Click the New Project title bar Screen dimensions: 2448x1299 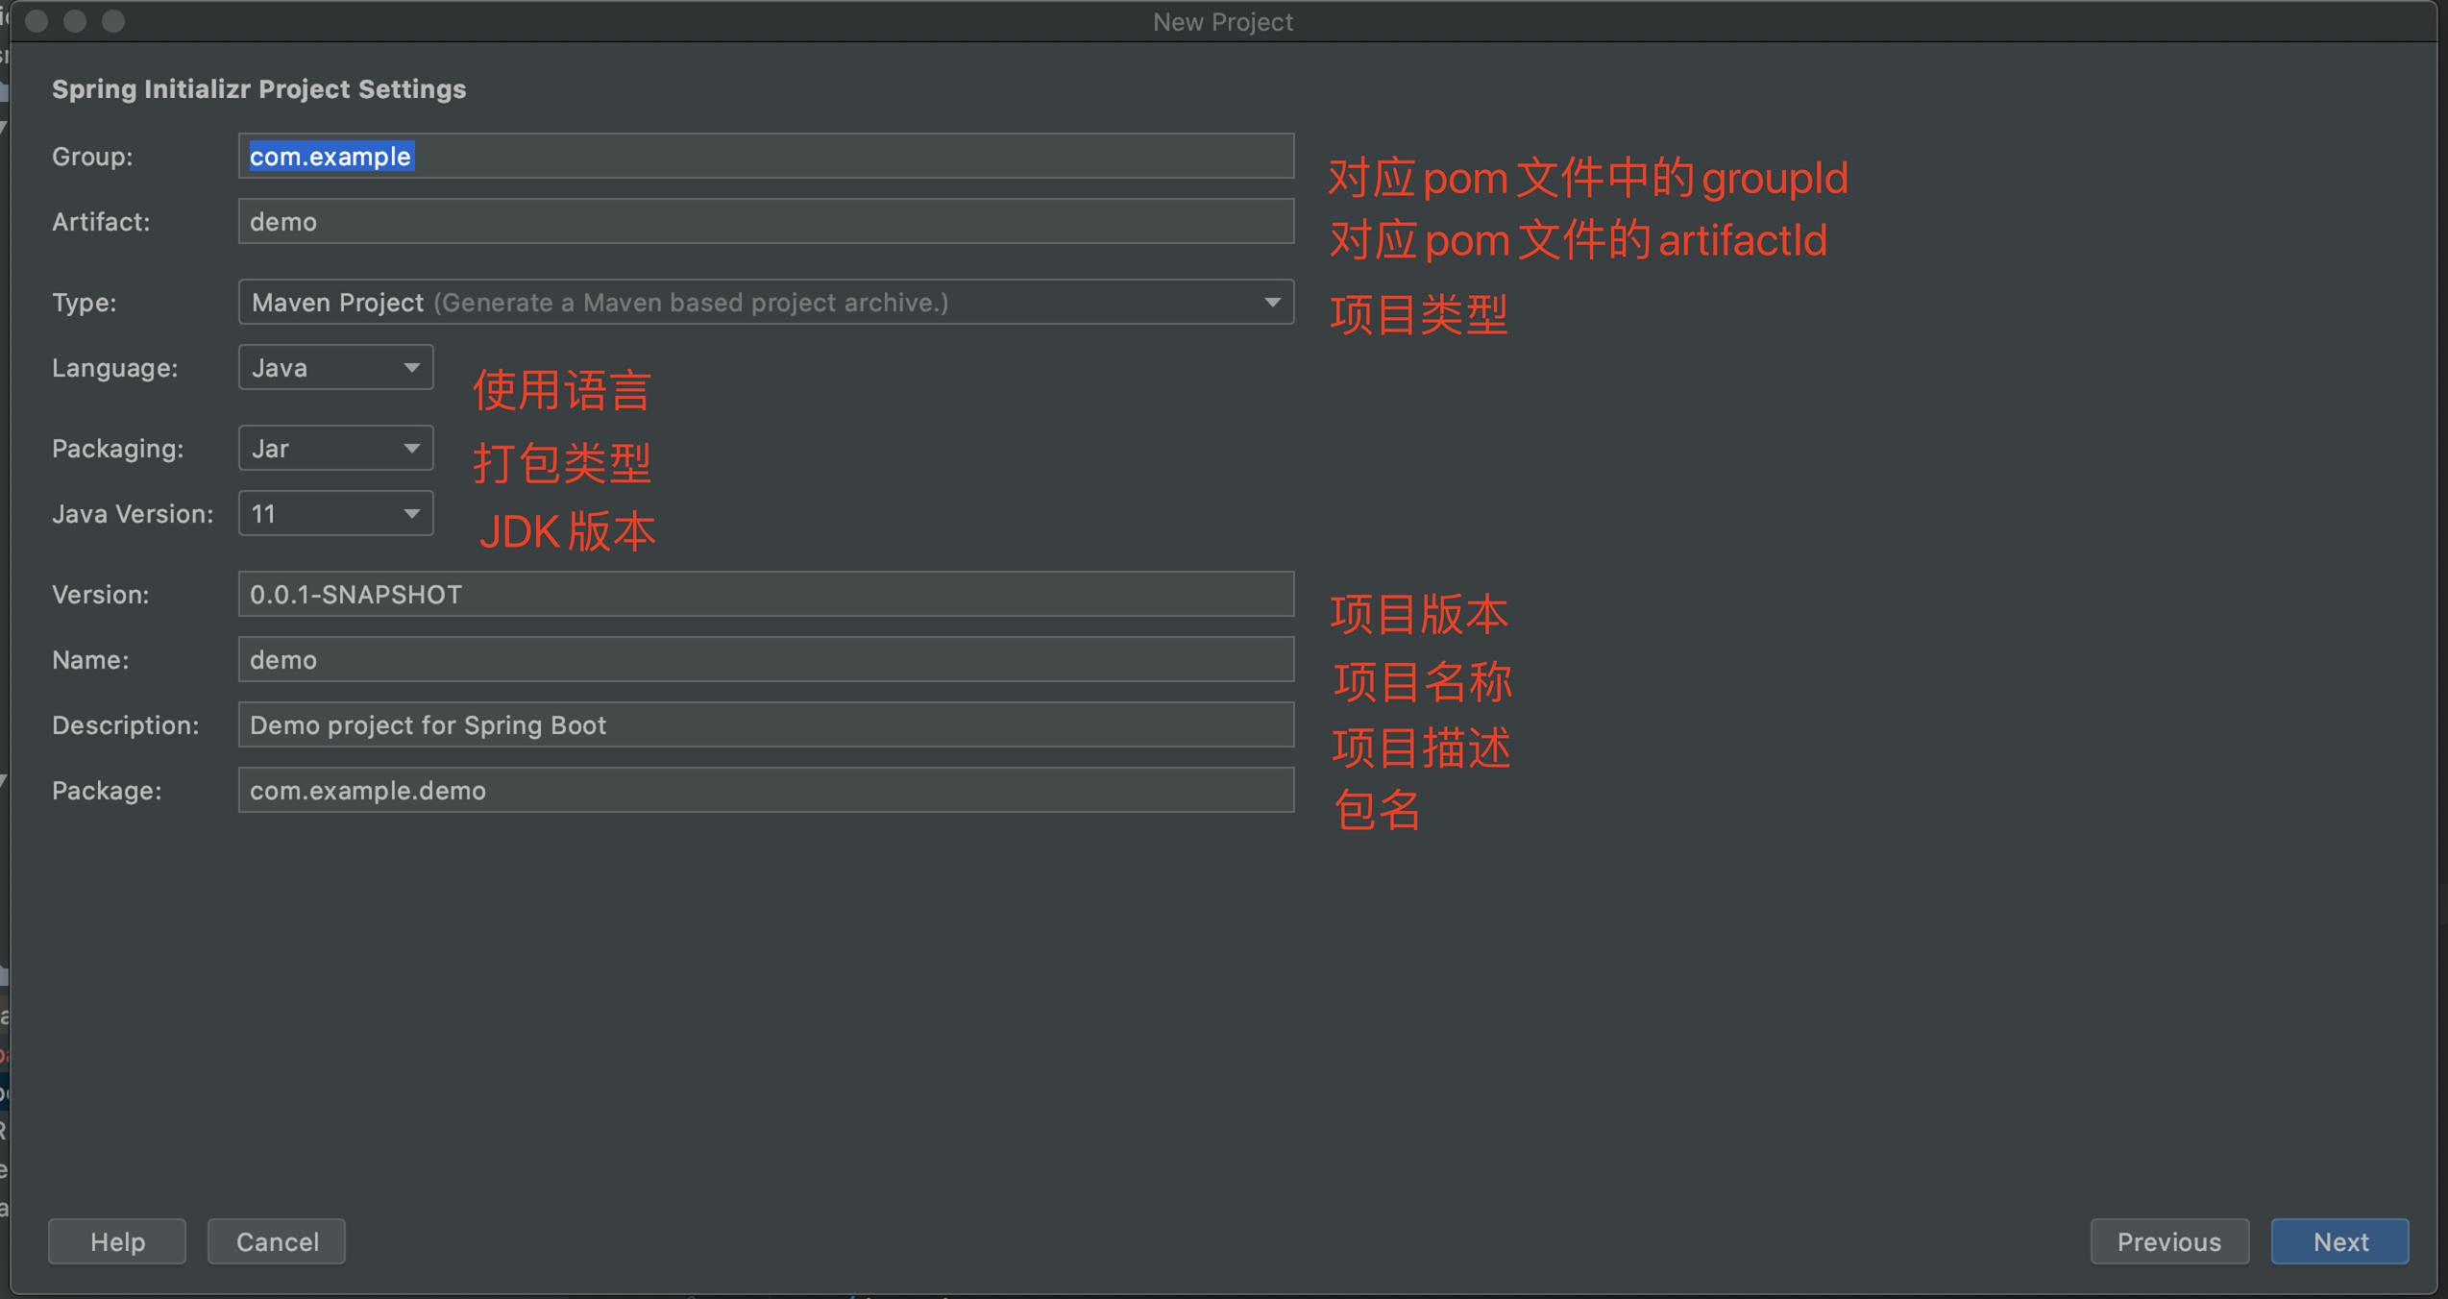1222,21
